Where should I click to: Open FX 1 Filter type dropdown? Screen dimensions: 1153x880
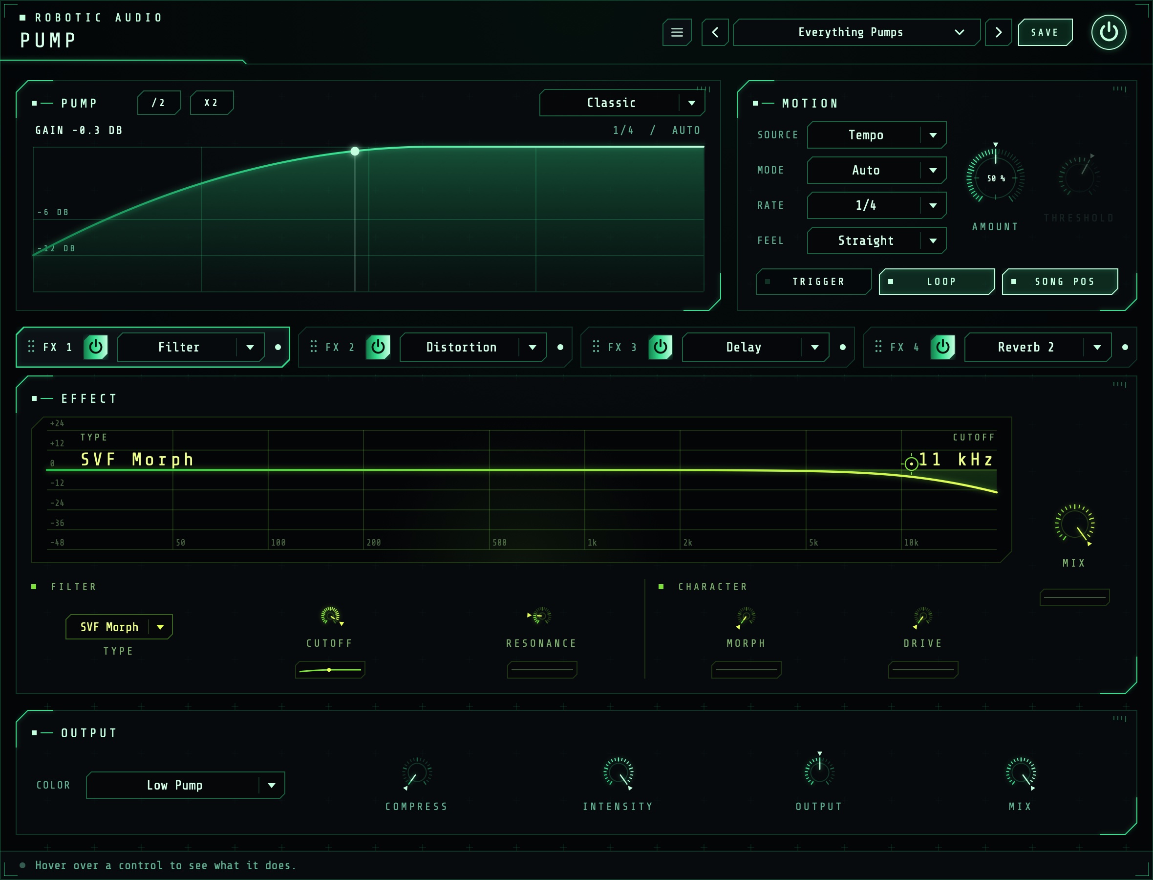(191, 347)
